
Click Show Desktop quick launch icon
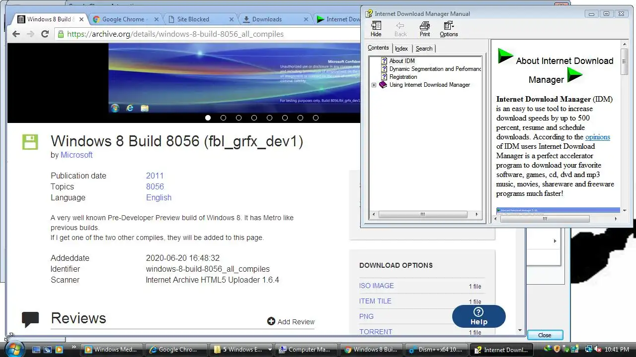[x=36, y=350]
